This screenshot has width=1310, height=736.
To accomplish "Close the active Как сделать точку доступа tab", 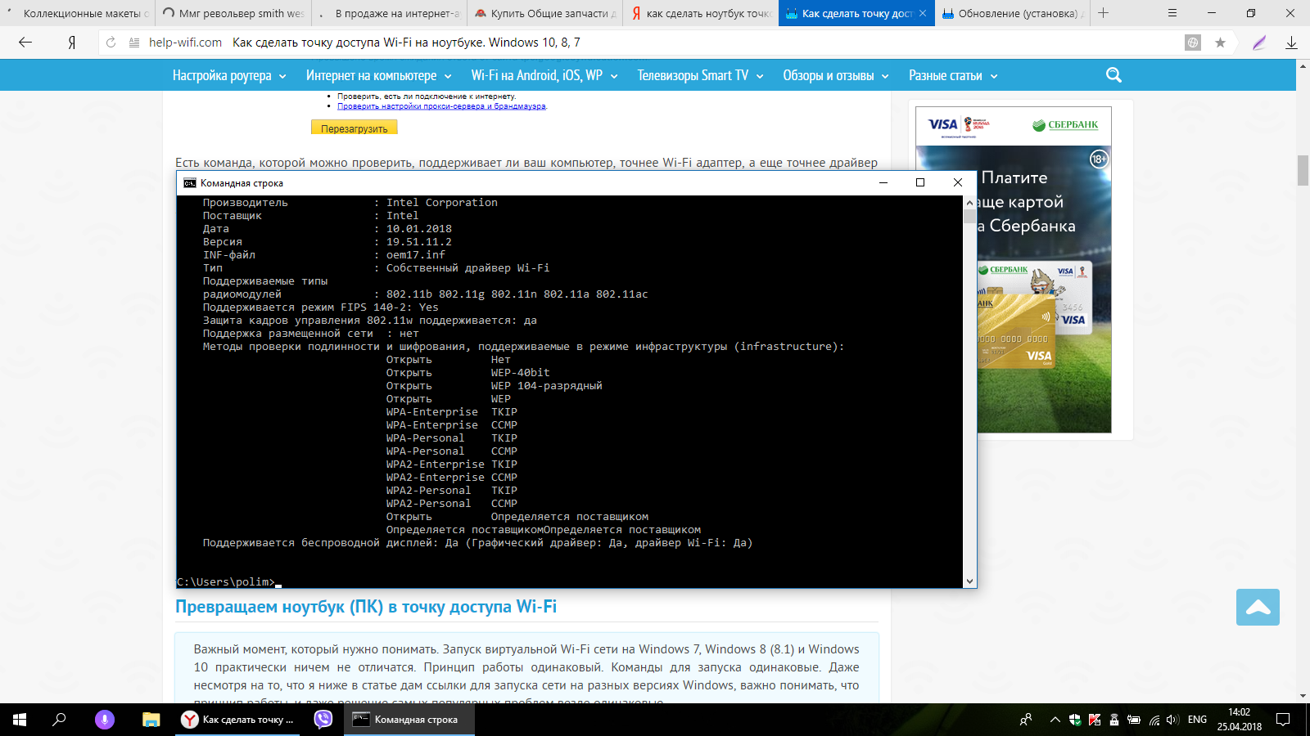I will (923, 13).
